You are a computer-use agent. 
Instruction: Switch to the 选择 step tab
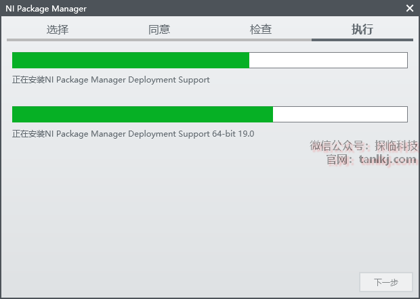pyautogui.click(x=58, y=29)
